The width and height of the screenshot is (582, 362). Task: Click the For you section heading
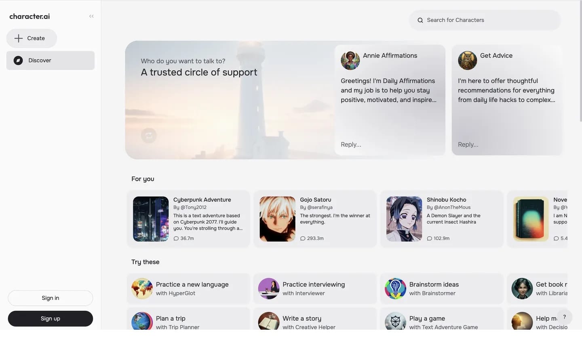[x=143, y=179]
